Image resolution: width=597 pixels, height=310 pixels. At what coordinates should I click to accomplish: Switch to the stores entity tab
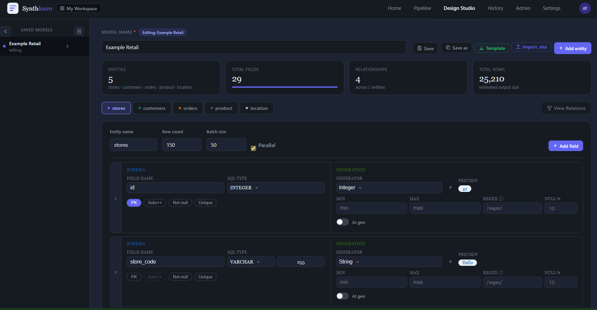pos(116,108)
